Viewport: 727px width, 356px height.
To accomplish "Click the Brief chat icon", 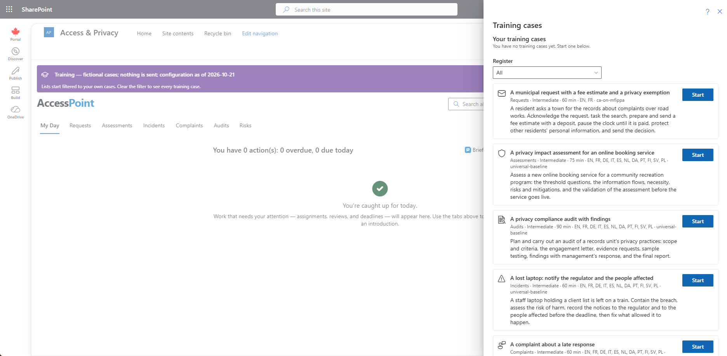I will [468, 150].
